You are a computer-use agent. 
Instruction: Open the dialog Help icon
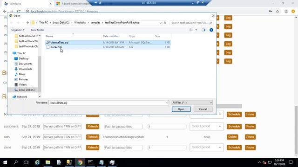[211, 30]
